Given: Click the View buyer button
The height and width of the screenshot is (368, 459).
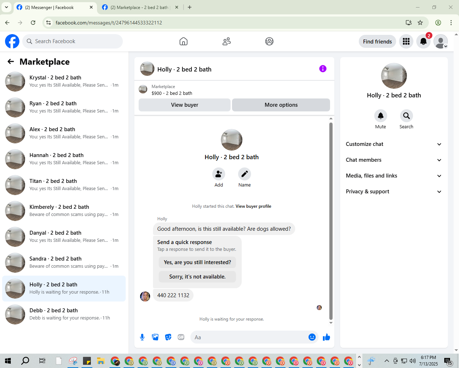Looking at the screenshot, I should [185, 105].
